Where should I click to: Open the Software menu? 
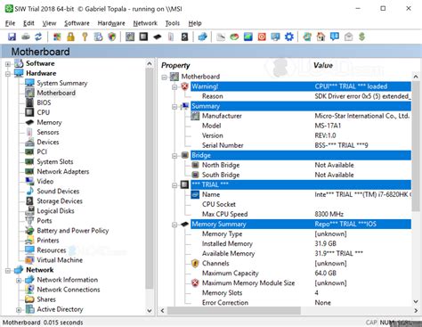point(77,23)
